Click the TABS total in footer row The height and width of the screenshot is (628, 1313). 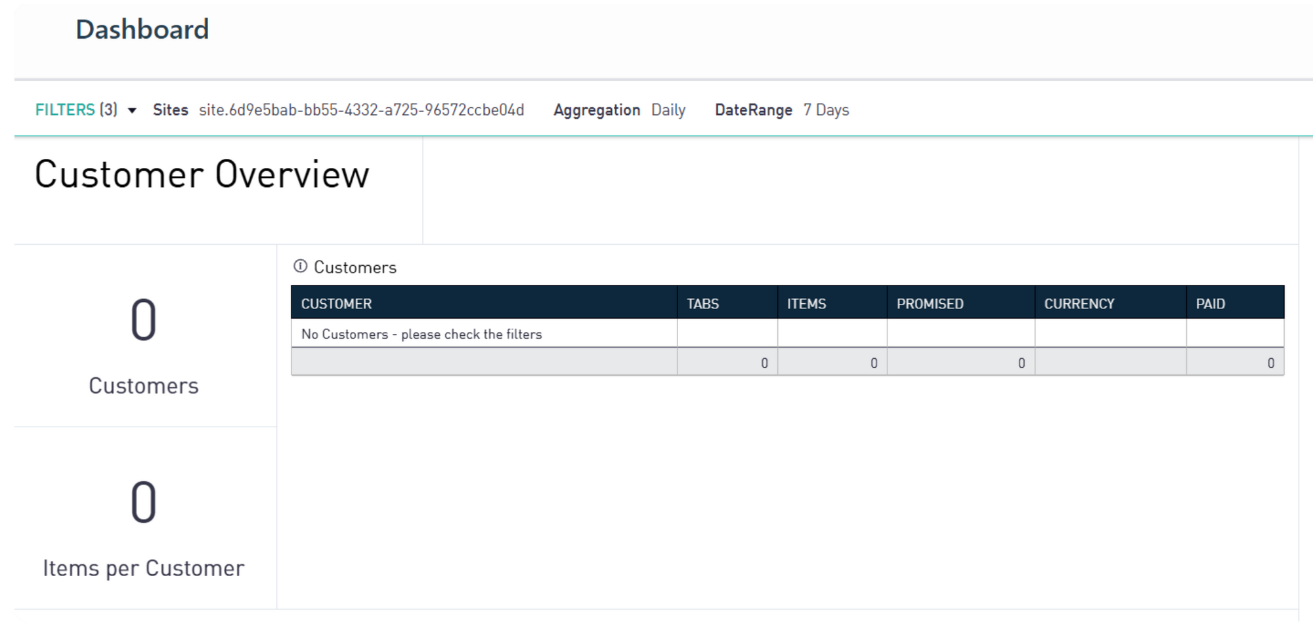coord(764,363)
